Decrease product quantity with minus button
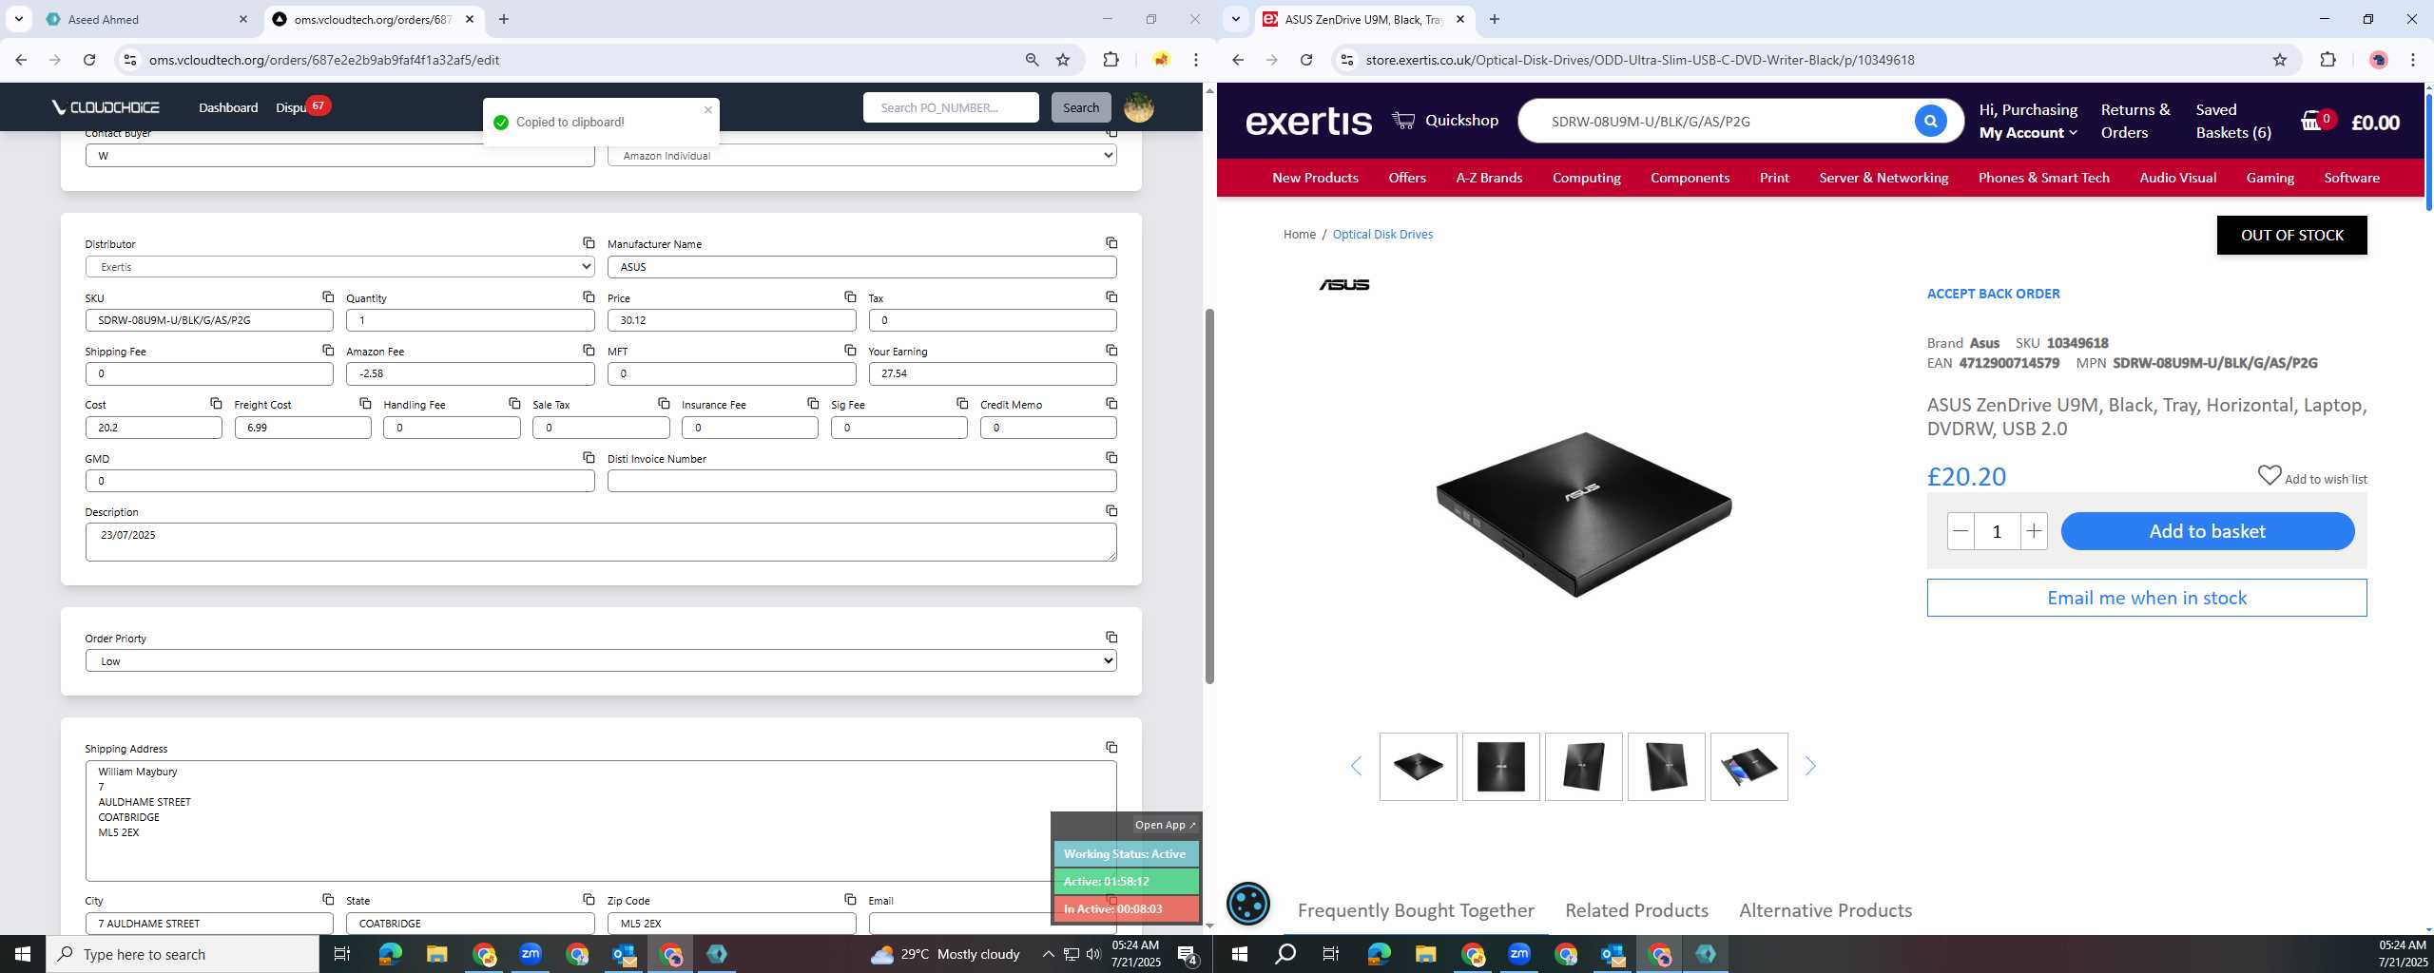2434x973 pixels. click(x=1960, y=531)
